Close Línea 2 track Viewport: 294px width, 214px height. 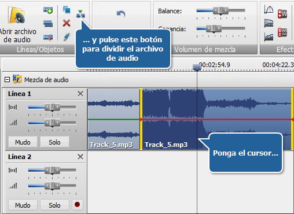tap(80, 157)
